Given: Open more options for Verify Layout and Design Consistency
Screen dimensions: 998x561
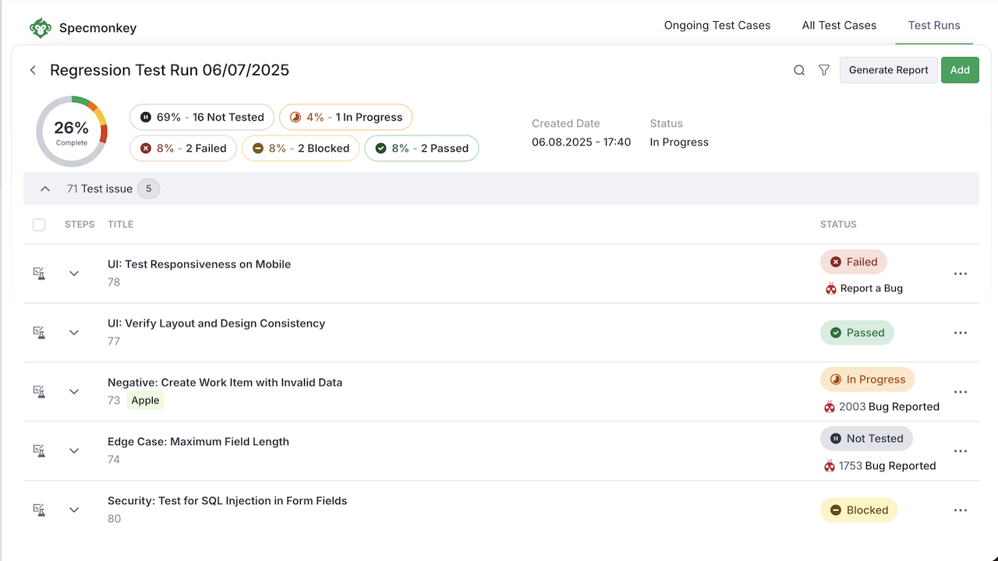Looking at the screenshot, I should click(x=961, y=333).
